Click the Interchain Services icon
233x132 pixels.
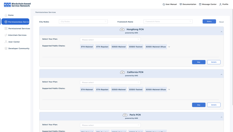[6, 35]
